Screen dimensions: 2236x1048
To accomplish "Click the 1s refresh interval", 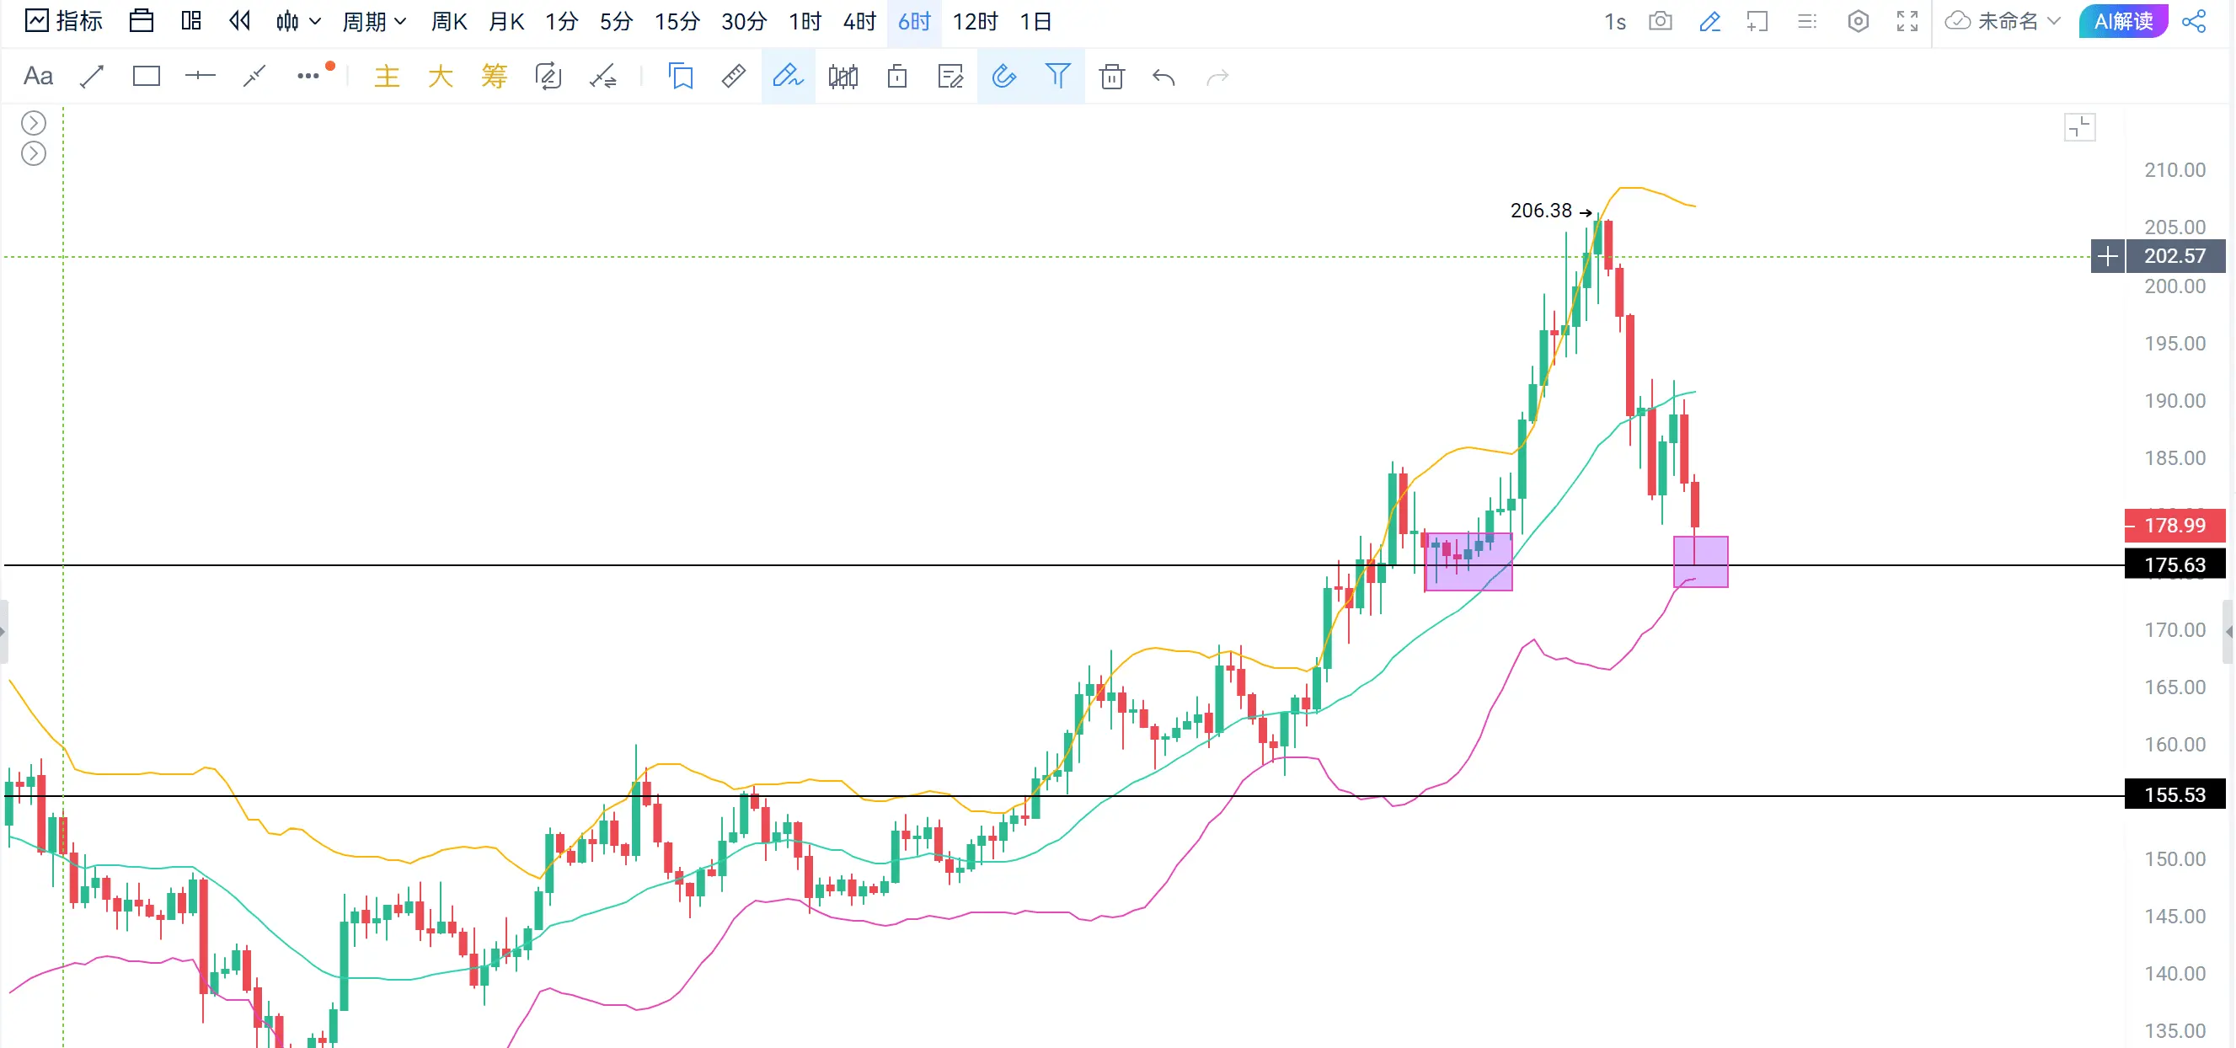I will [1614, 21].
